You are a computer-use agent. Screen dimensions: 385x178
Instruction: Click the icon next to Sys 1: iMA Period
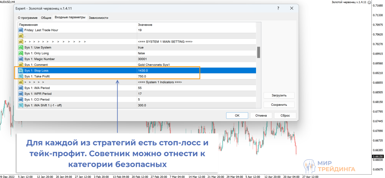coord(21,88)
